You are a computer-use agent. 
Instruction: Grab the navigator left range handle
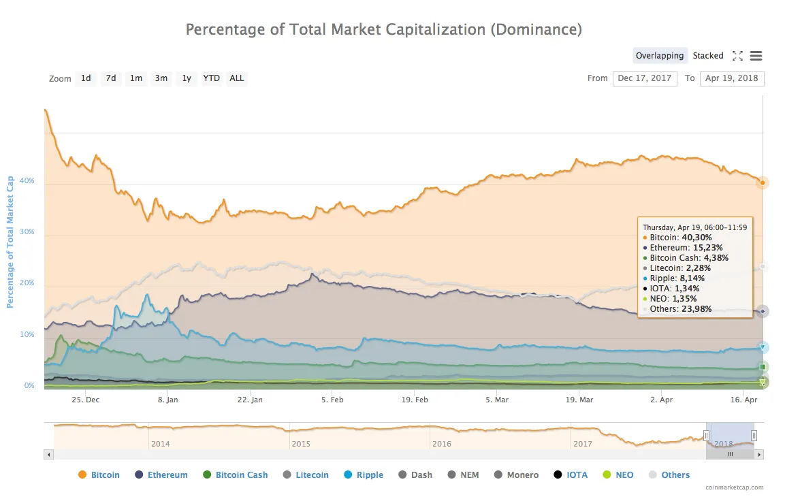tap(707, 436)
